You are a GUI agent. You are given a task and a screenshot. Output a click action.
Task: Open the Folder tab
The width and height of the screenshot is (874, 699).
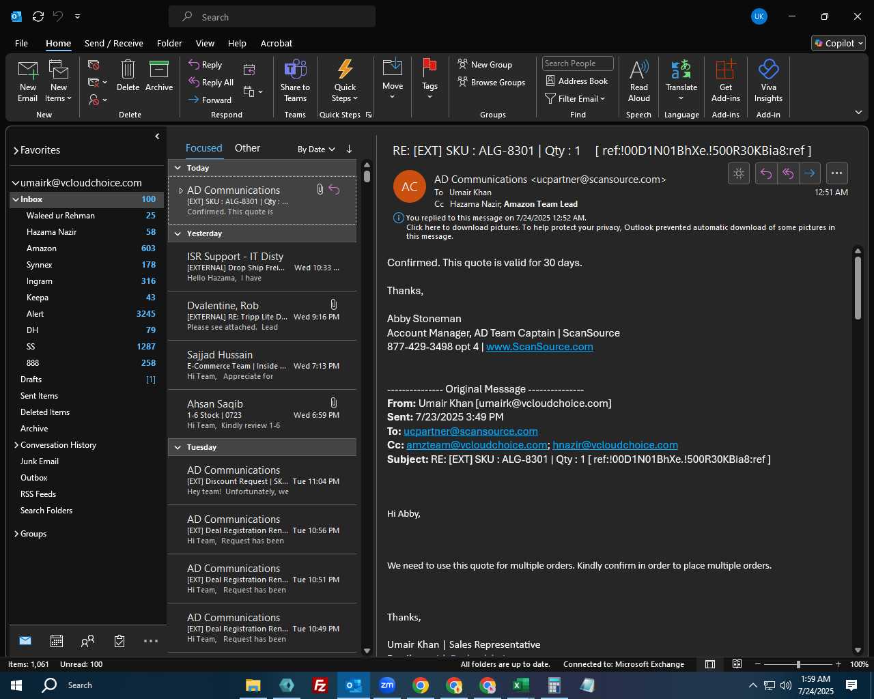tap(169, 43)
